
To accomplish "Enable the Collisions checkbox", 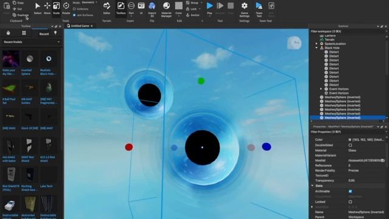I will pos(74,9).
